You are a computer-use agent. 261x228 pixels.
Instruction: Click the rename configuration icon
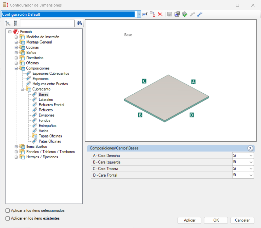point(145,14)
